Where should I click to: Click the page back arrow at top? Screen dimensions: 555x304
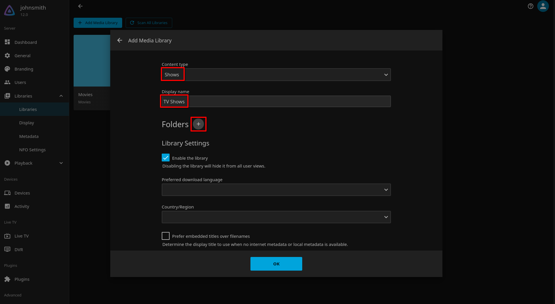pyautogui.click(x=81, y=6)
